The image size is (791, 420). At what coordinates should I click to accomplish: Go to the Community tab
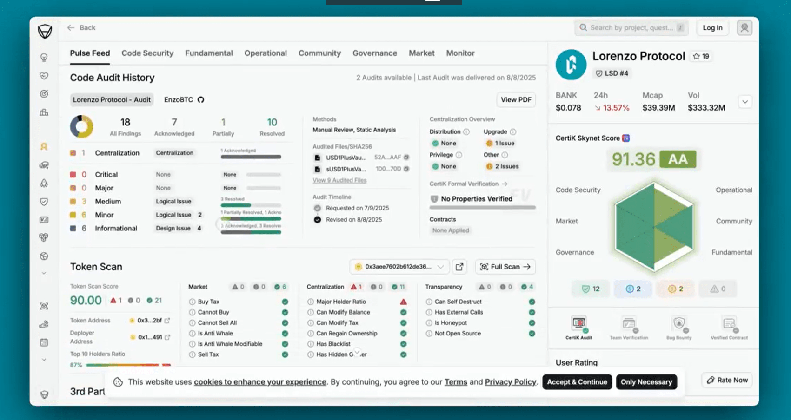coord(319,53)
